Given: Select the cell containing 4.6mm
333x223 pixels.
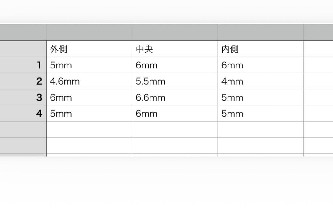Looking at the screenshot, I should click(88, 81).
